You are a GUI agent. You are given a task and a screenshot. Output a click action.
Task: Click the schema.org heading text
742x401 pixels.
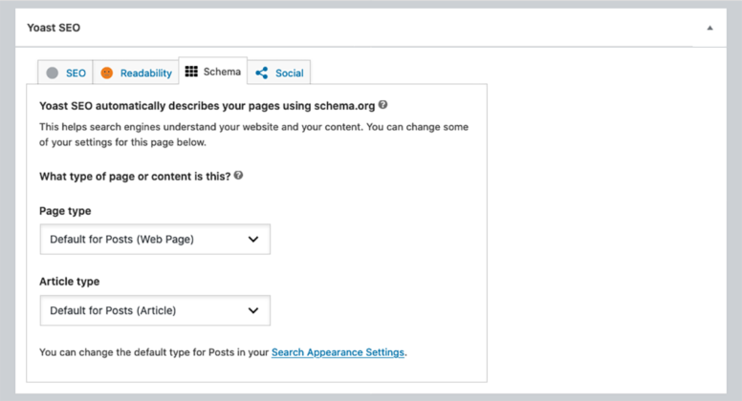point(207,106)
